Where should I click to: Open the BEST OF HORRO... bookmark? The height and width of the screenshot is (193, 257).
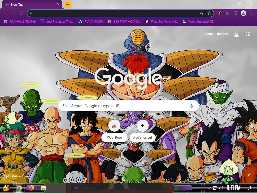(x=124, y=22)
